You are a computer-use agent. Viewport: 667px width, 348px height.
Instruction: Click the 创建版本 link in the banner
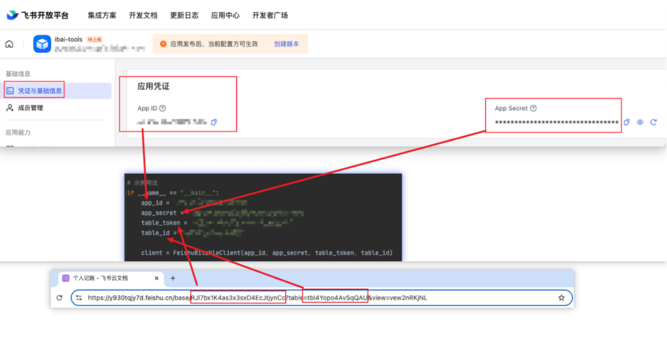point(286,44)
